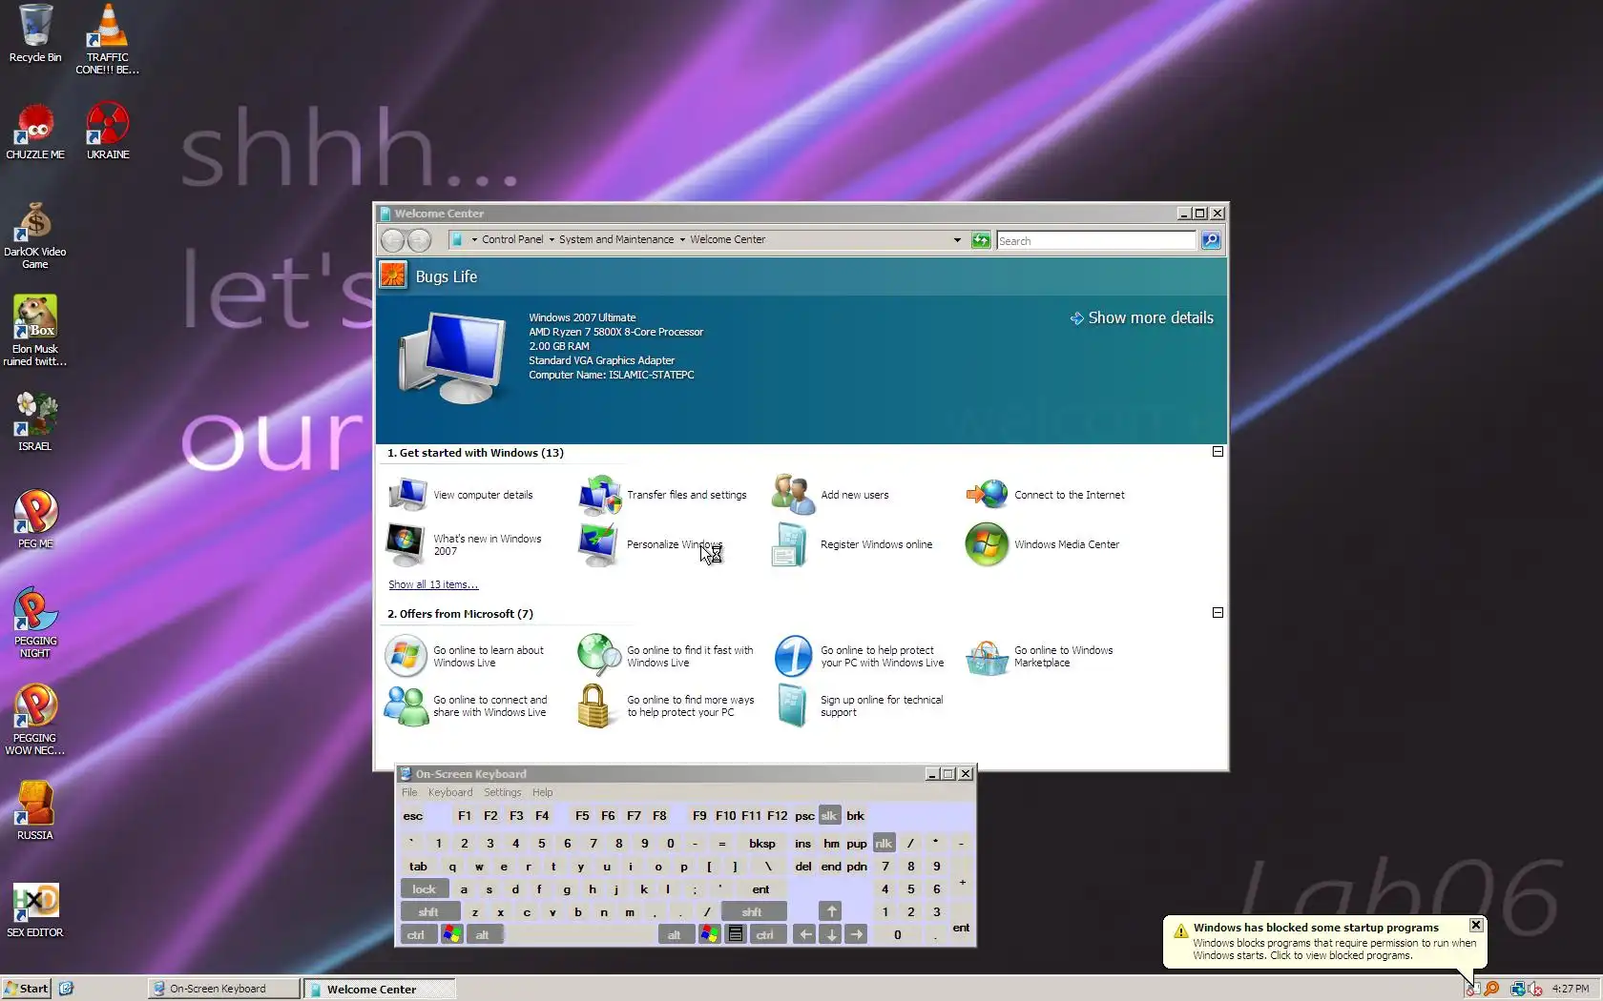Screen dimensions: 1603x1001
Task: Select the TRAFFIC CONE desktop shortcut
Action: point(108,40)
